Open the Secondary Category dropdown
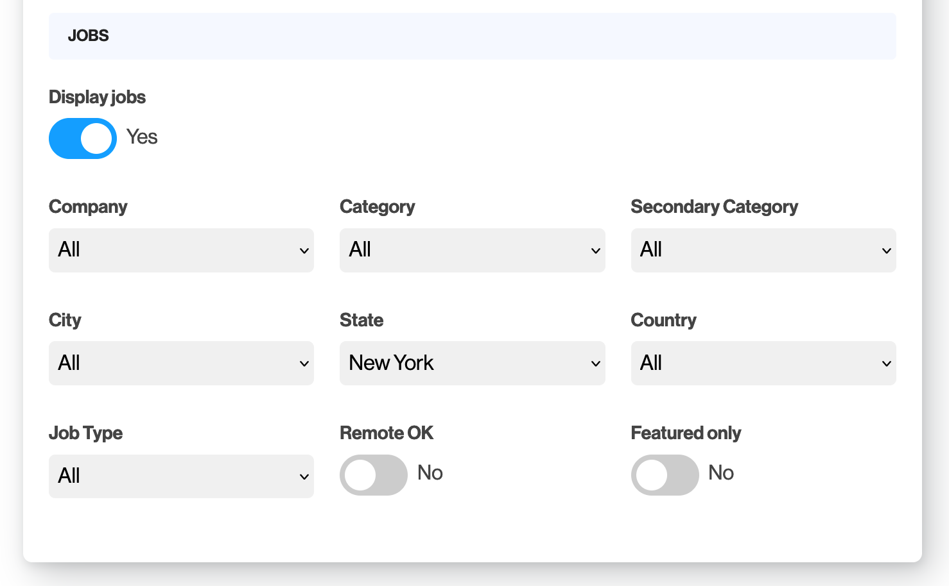 click(x=763, y=250)
